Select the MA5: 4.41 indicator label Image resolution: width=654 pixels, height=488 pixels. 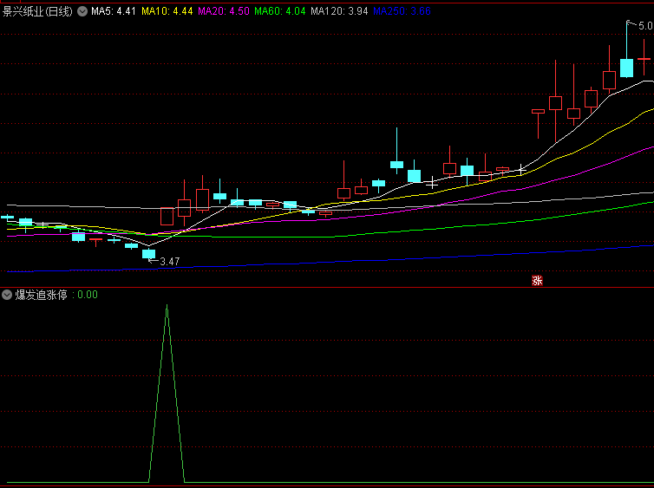(x=114, y=11)
